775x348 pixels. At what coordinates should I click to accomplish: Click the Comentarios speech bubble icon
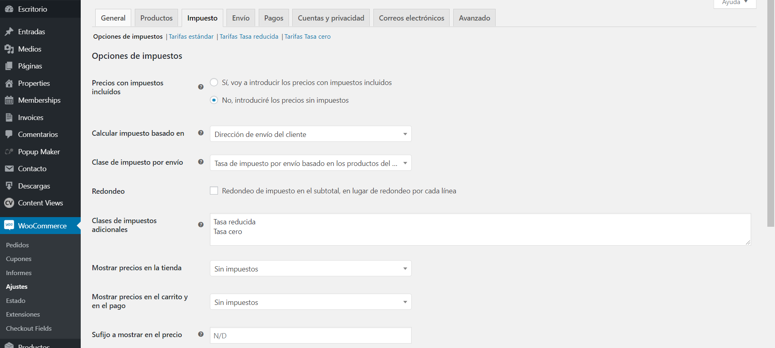(x=9, y=135)
